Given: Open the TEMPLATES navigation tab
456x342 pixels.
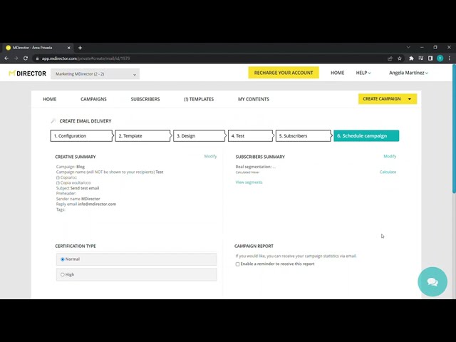Looking at the screenshot, I should 199,99.
